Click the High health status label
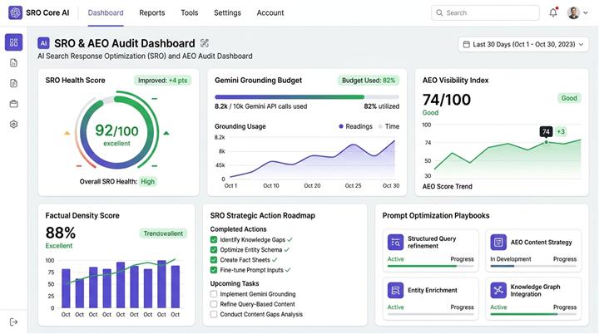The width and height of the screenshot is (599, 334). coord(148,181)
